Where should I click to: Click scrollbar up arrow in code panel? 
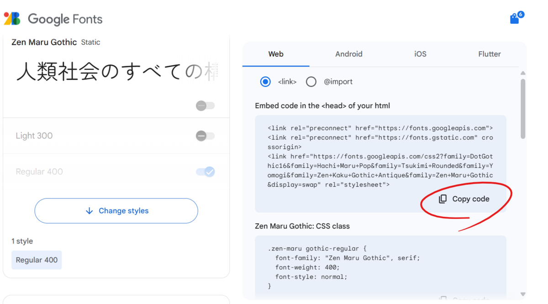click(x=523, y=73)
